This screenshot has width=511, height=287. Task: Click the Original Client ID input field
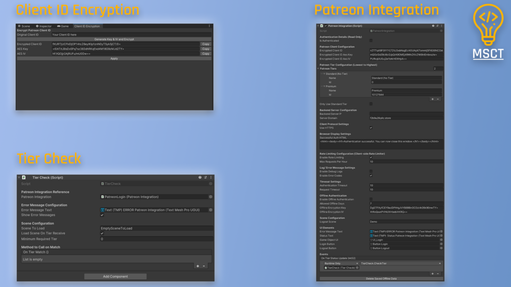click(x=131, y=35)
